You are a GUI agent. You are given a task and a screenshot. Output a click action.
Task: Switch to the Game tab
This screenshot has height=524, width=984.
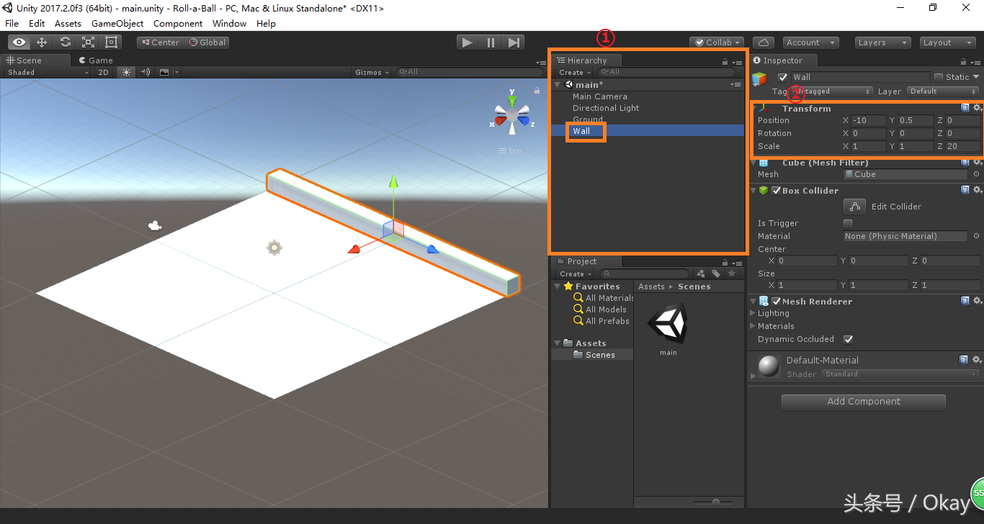[96, 60]
